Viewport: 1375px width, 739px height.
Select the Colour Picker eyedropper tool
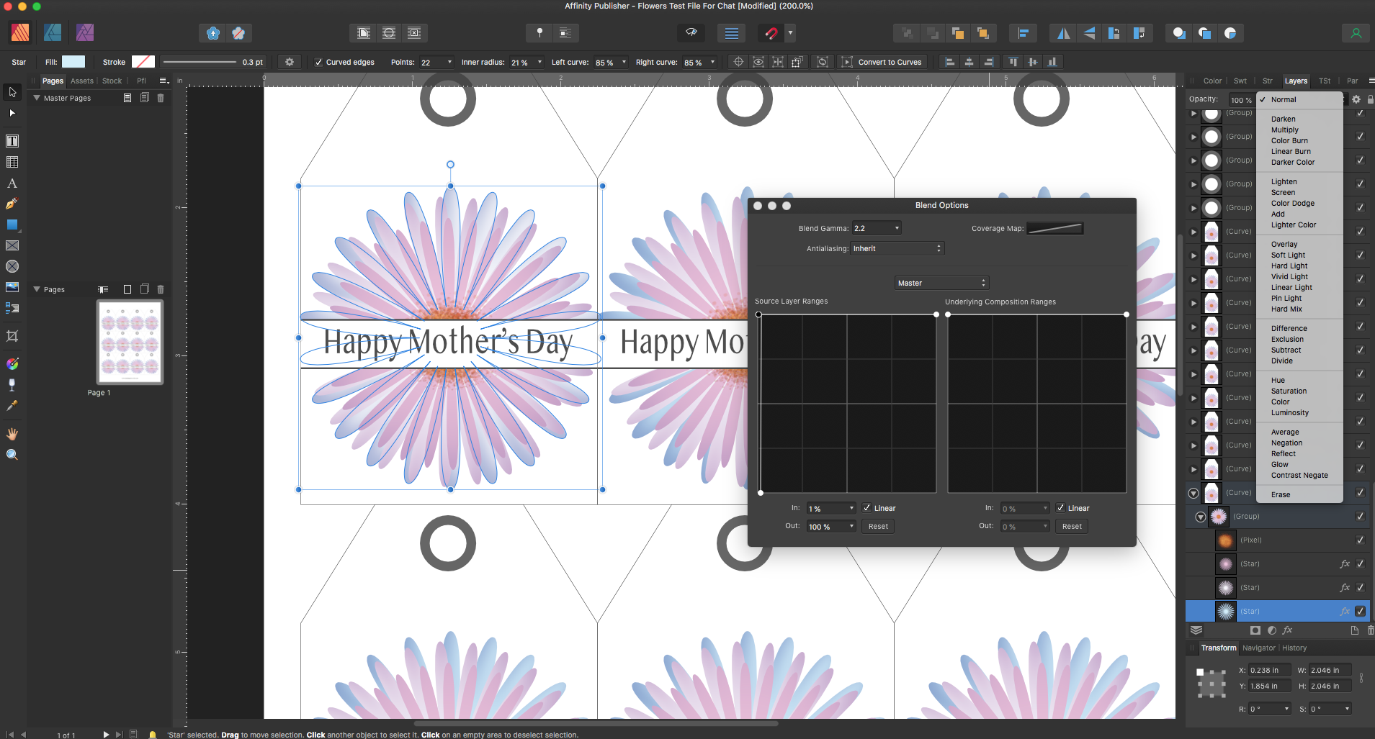coord(12,406)
